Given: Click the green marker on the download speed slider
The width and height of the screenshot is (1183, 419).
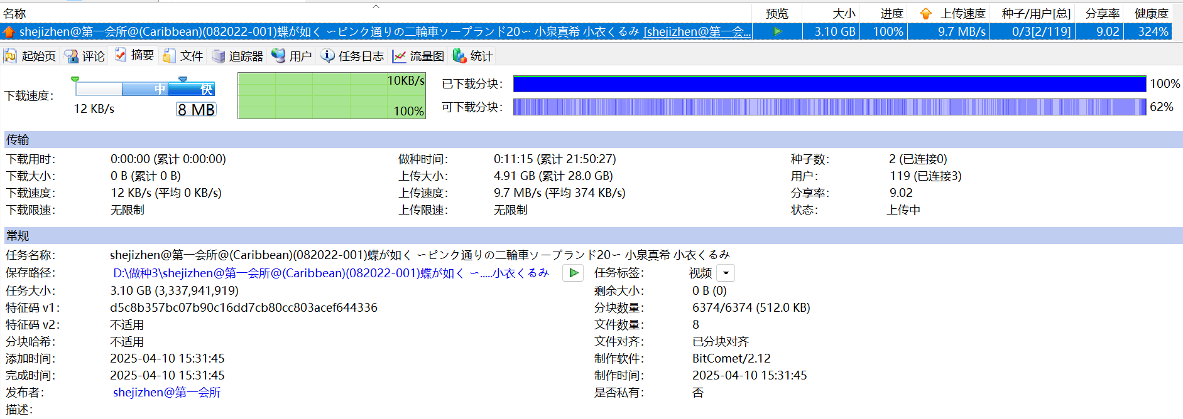Looking at the screenshot, I should coord(75,79).
